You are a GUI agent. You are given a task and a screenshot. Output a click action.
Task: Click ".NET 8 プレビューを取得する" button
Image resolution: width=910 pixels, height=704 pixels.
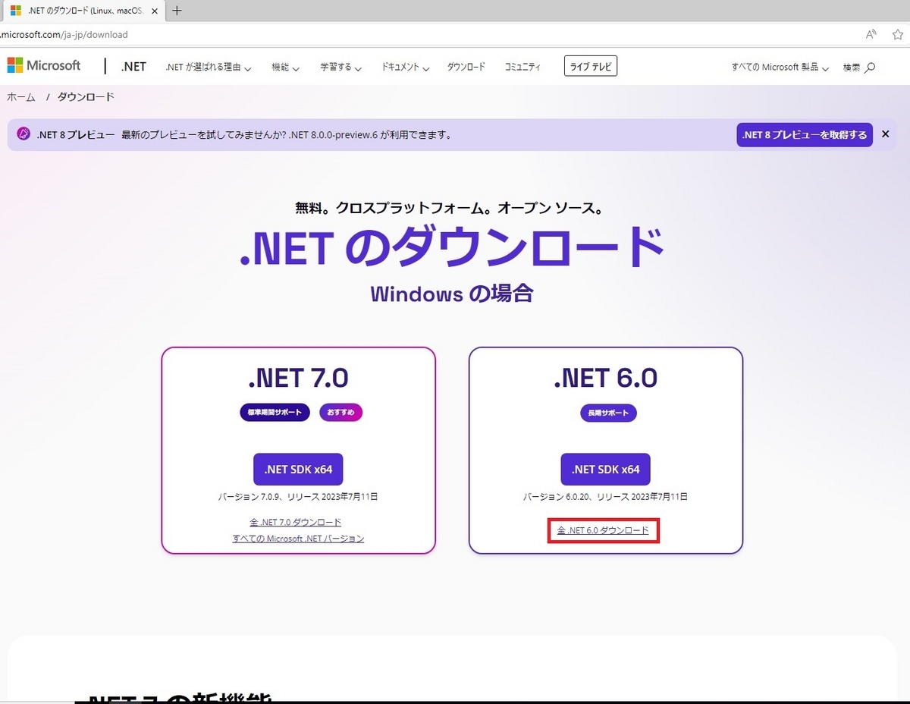point(804,135)
